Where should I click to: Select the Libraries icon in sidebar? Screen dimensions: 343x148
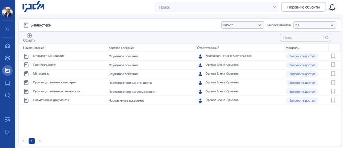point(7,71)
